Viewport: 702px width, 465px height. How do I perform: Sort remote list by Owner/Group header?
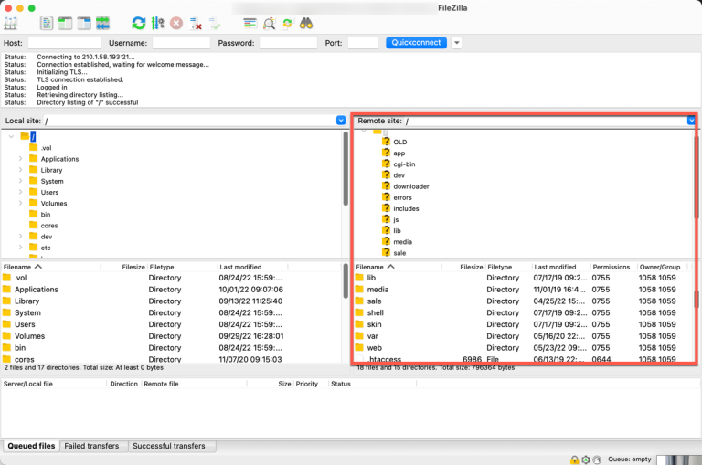[660, 267]
